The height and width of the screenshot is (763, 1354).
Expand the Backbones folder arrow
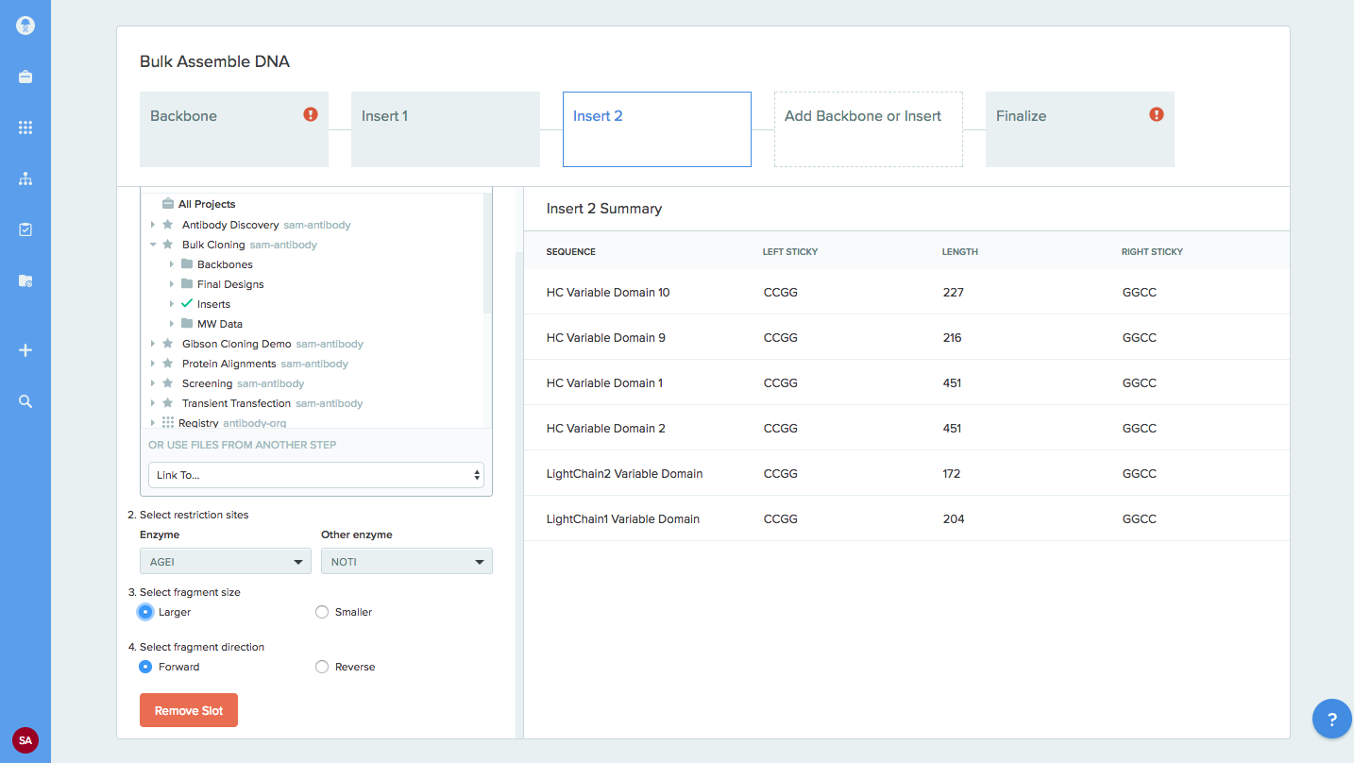172,264
